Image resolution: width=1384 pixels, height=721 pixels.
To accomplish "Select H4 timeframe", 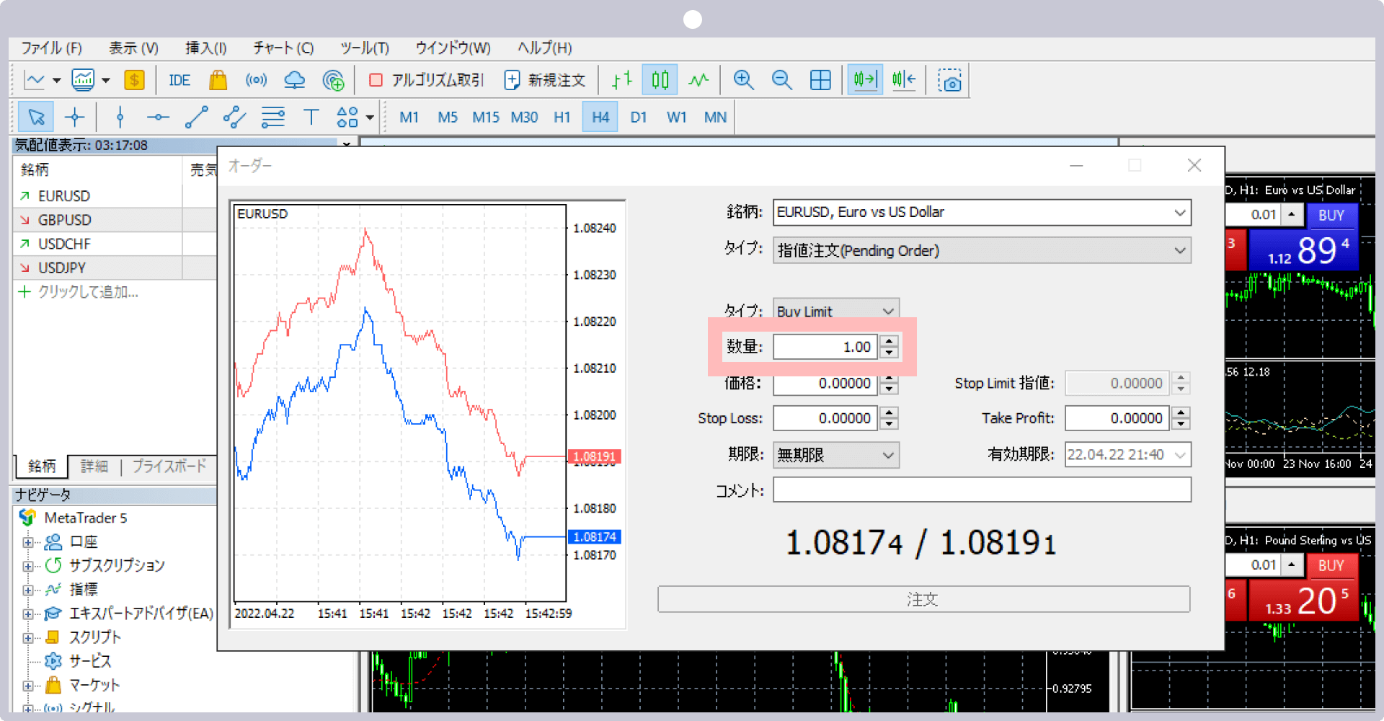I will (x=600, y=118).
